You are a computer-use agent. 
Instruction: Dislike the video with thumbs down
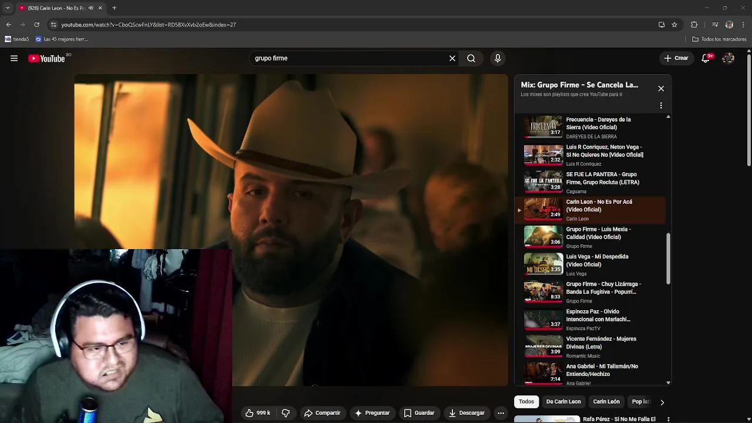286,413
